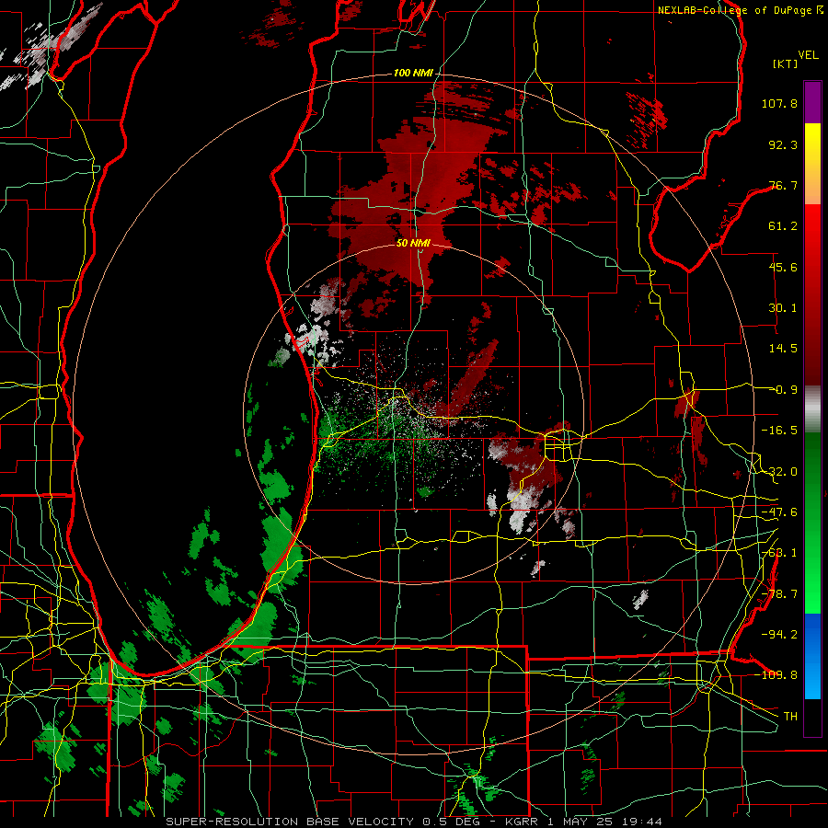Click the 14.5 velocity scale value

(x=783, y=349)
